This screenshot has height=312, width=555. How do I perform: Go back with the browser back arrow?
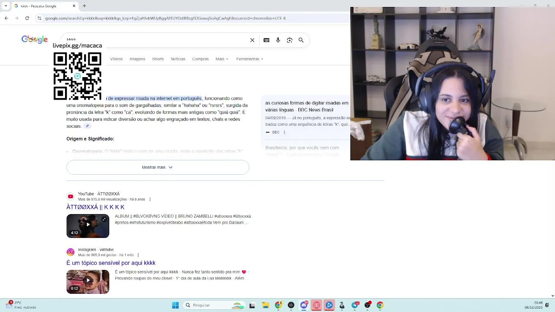click(6, 18)
